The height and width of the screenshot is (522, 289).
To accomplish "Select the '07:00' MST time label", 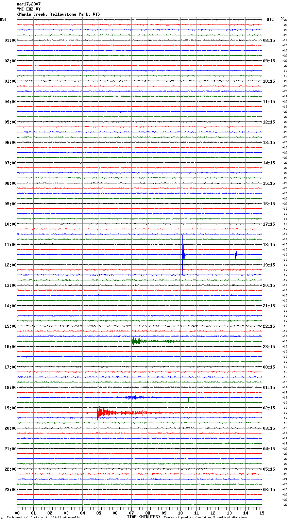I will pos(10,163).
